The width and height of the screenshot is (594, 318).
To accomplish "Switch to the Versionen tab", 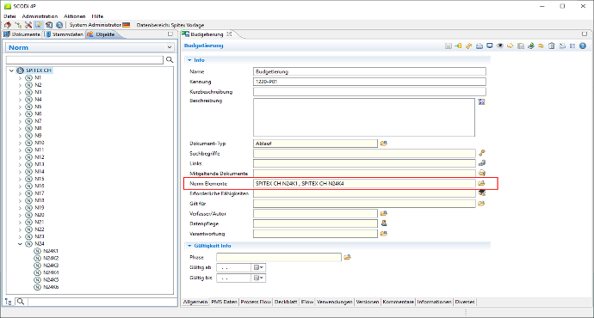I will [x=367, y=302].
